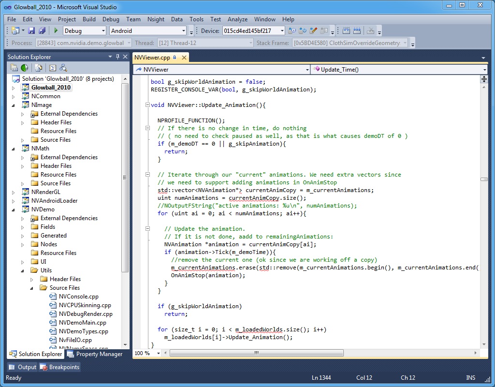The width and height of the screenshot is (495, 387).
Task: Open View Code icon in Solution Explorer
Action: [x=52, y=68]
